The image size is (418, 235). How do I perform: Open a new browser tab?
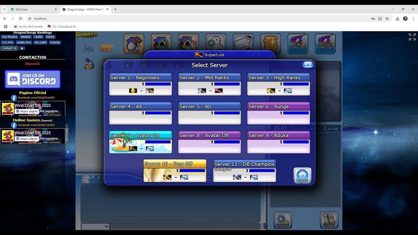(x=115, y=9)
